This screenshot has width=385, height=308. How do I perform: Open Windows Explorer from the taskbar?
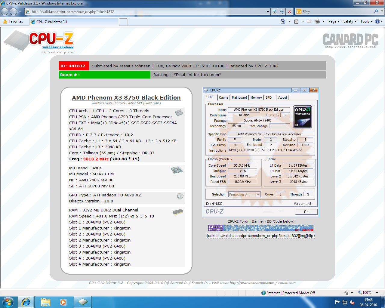tap(45, 302)
